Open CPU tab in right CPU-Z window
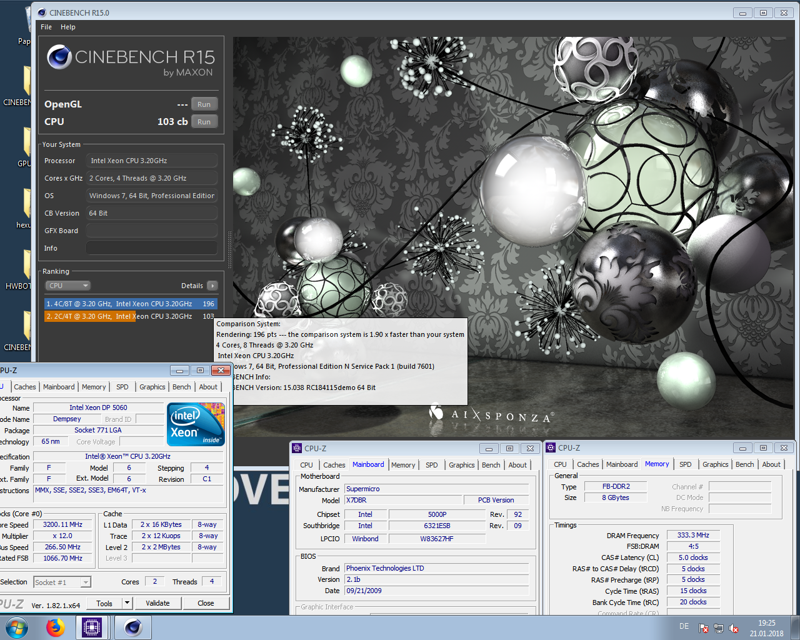Viewport: 800px width, 640px height. 560,464
